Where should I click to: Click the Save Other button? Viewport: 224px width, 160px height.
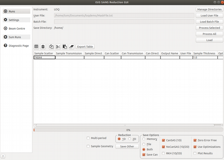[x=127, y=146]
